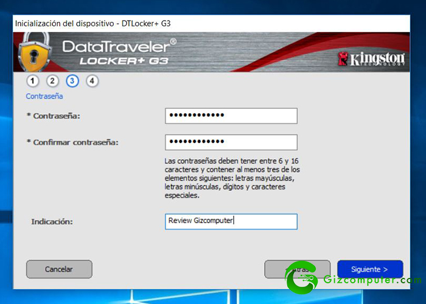Click the 'Indicación:' label
426x304 pixels.
click(x=52, y=222)
